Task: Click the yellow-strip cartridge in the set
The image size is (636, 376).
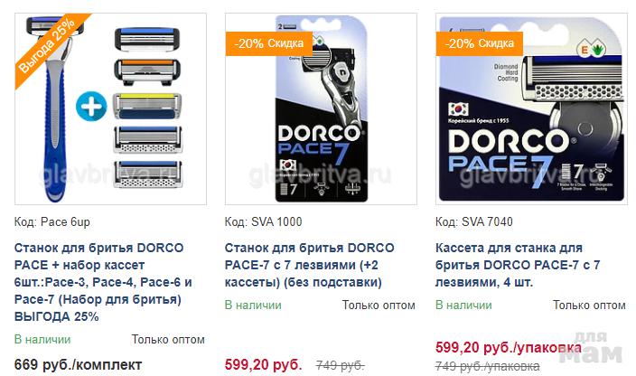Action: [147, 107]
